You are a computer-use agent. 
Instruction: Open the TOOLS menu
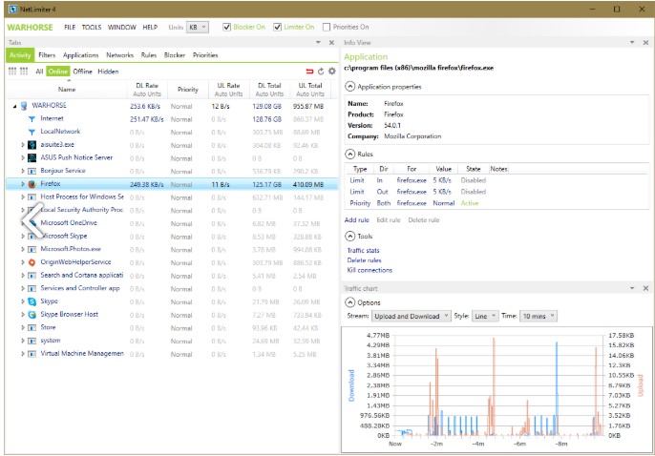pos(92,27)
